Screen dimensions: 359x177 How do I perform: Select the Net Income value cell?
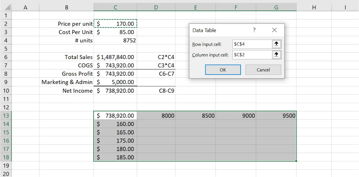115,91
